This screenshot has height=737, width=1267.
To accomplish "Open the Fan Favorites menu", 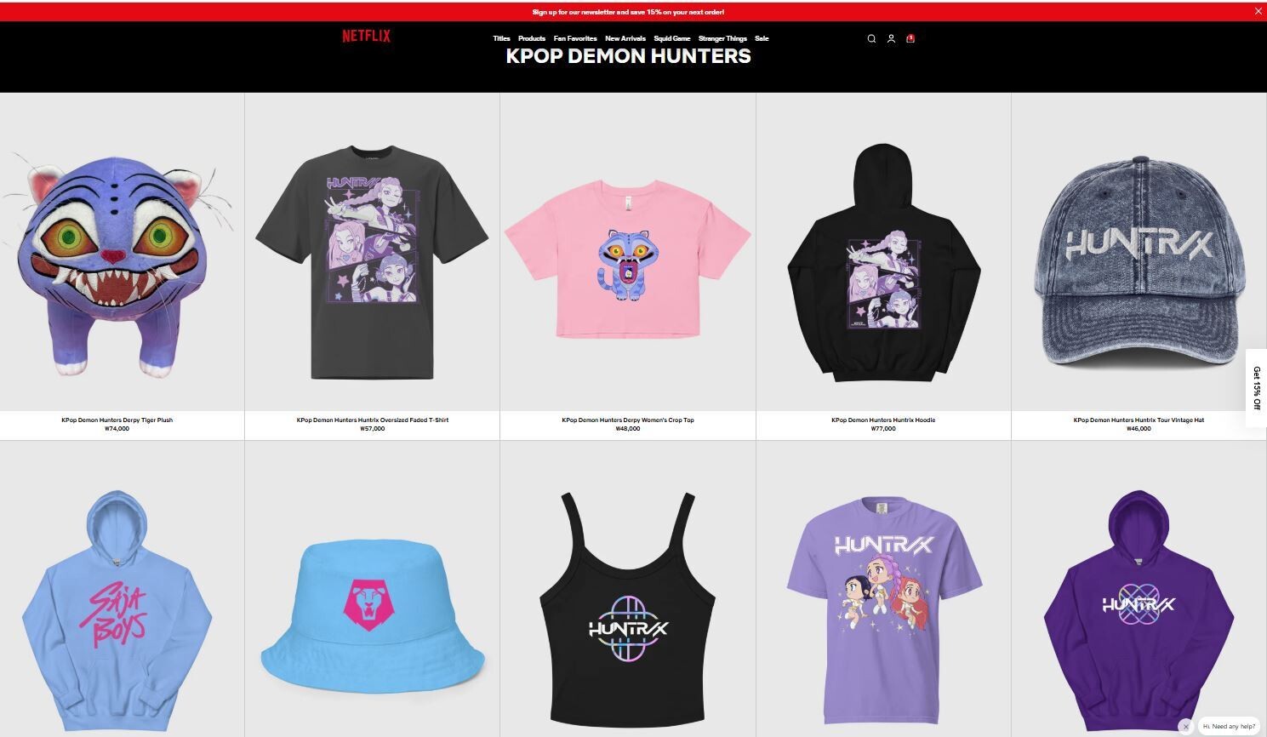I will point(575,38).
